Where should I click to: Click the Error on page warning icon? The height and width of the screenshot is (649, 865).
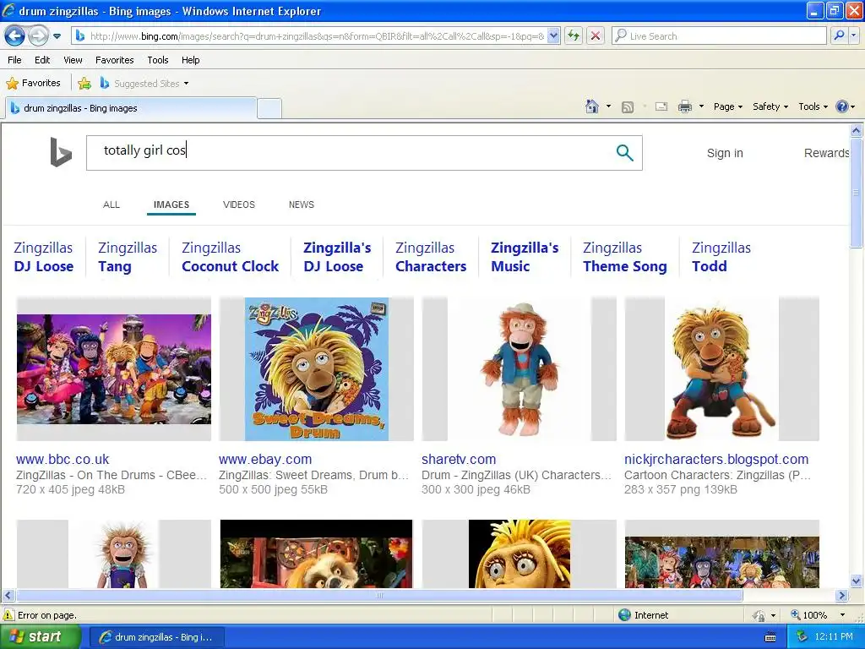[8, 615]
